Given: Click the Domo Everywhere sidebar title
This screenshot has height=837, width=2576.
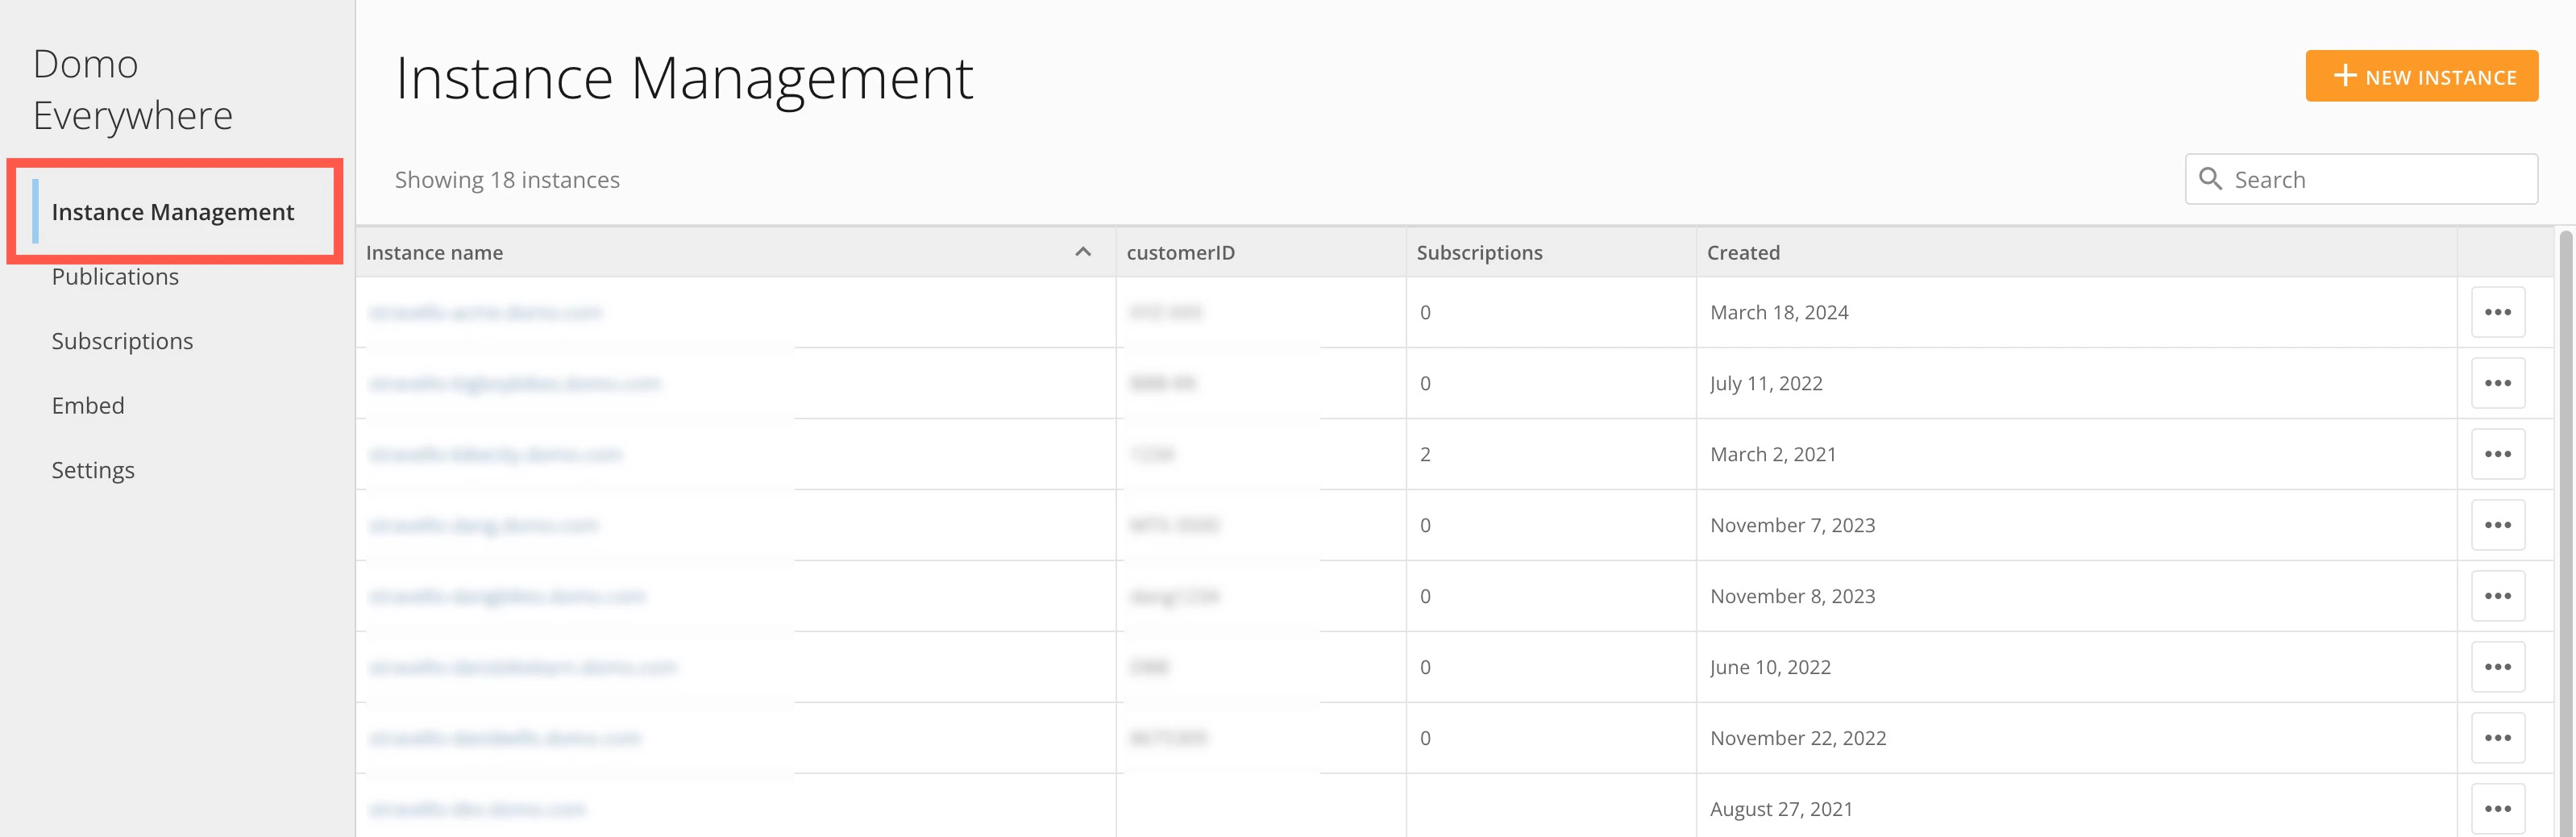Looking at the screenshot, I should [x=133, y=90].
